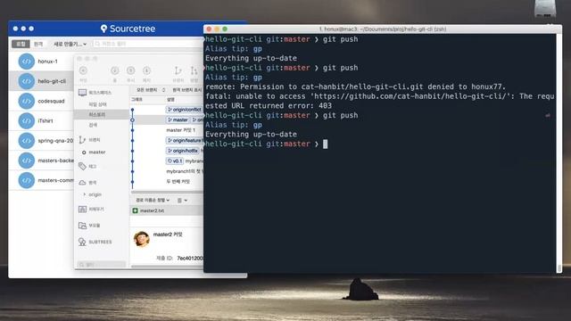The width and height of the screenshot is (571, 321).
Task: Click the v0.1 tag label
Action: (x=175, y=160)
